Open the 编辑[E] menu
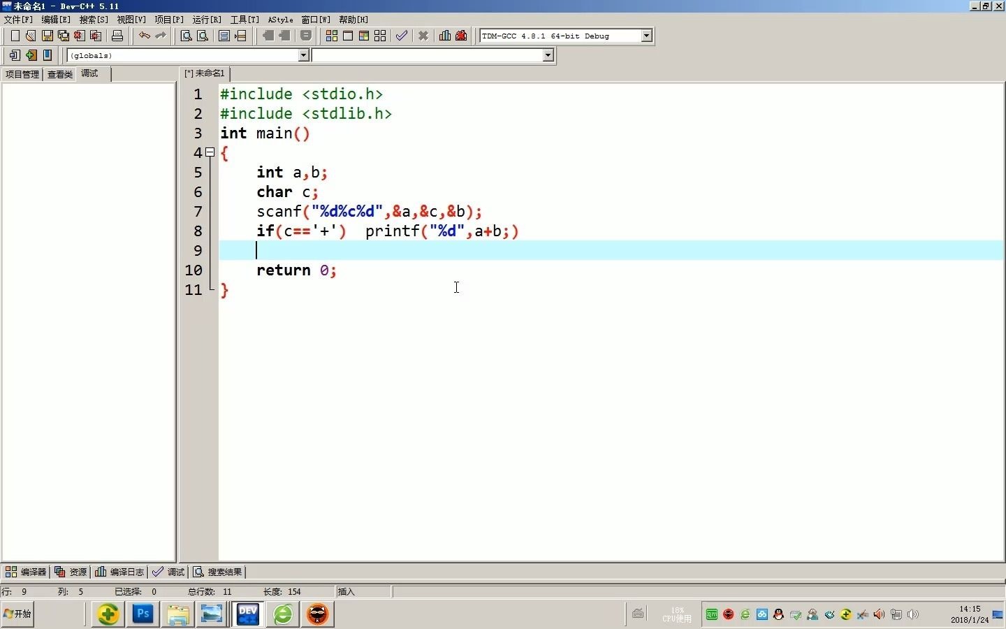 tap(56, 20)
